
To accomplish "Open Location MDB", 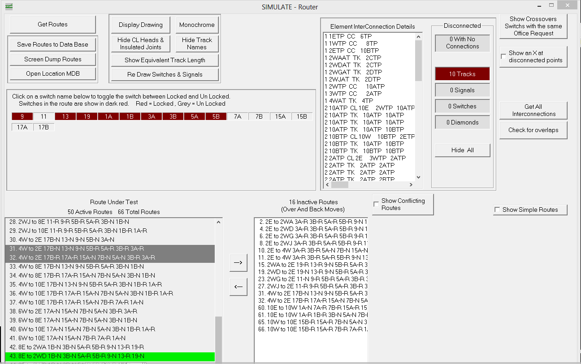I will [x=52, y=73].
